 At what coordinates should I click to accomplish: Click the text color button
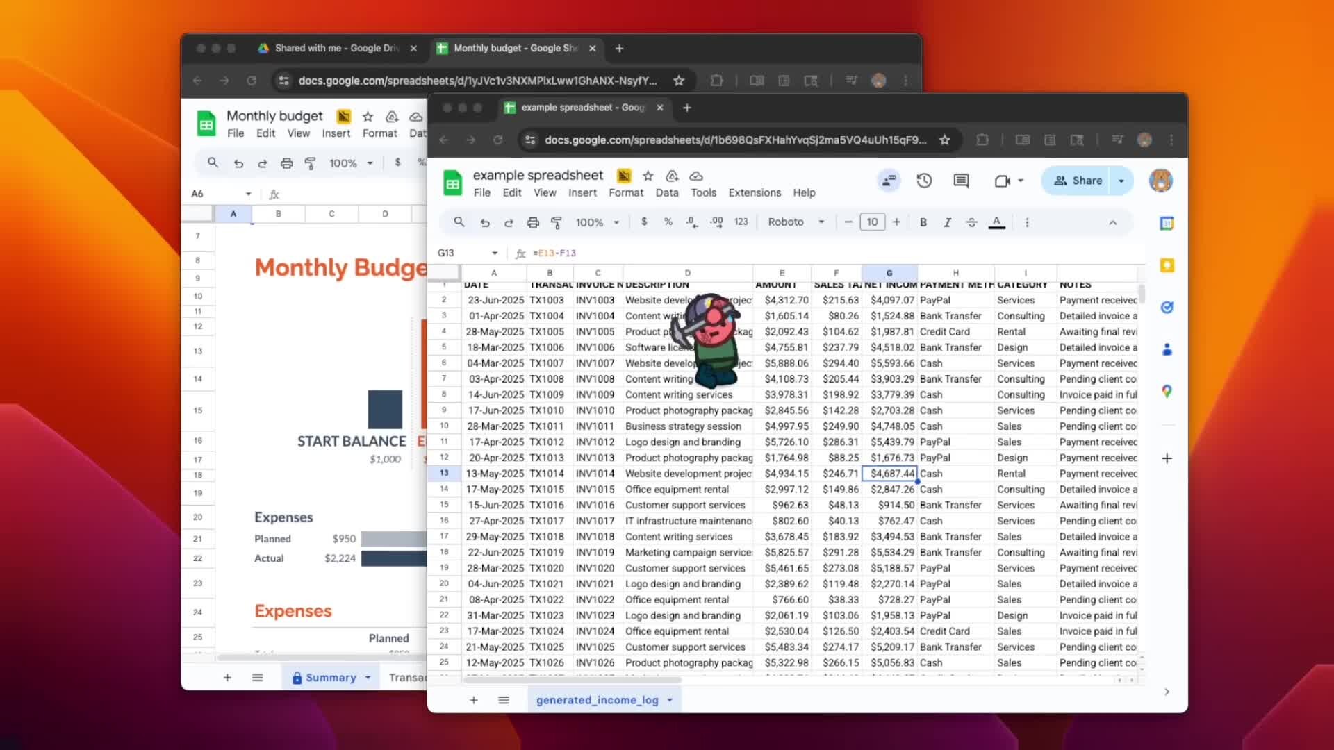coord(996,222)
